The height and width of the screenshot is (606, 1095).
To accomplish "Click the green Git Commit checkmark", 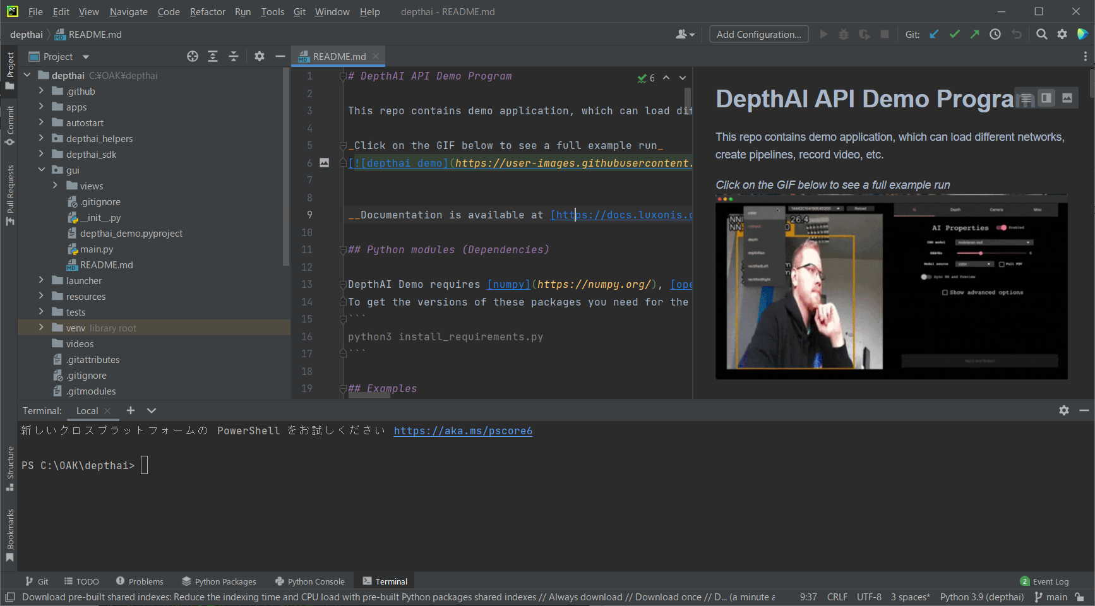I will [954, 35].
